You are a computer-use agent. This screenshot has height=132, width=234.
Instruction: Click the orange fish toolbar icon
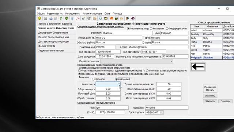point(111,18)
